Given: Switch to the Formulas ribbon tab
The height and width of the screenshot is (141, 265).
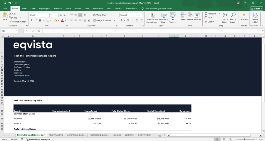Looking at the screenshot, I should pyautogui.click(x=58, y=9).
